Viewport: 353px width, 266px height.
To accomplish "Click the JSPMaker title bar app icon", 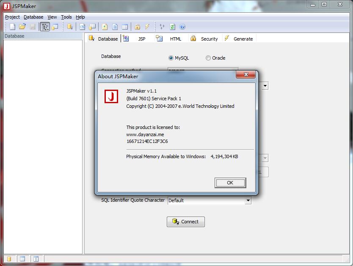I will pyautogui.click(x=7, y=6).
